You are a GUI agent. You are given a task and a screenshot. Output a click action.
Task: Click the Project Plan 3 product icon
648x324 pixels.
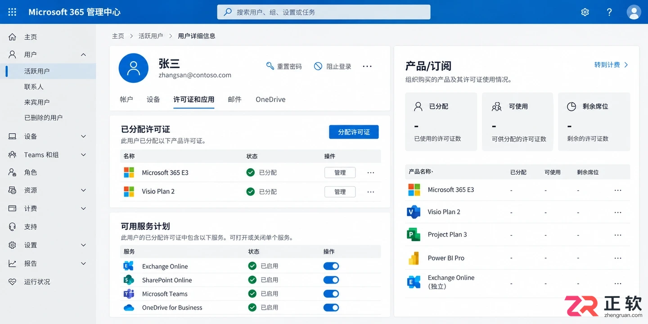tap(414, 234)
